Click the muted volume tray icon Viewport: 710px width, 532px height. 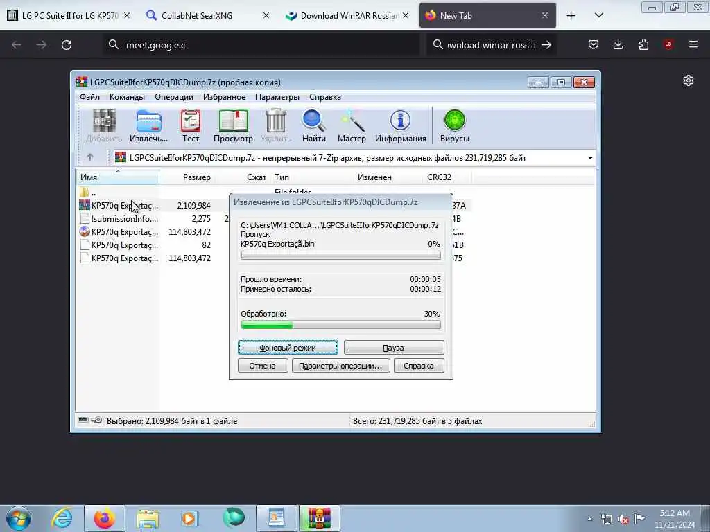tap(623, 519)
